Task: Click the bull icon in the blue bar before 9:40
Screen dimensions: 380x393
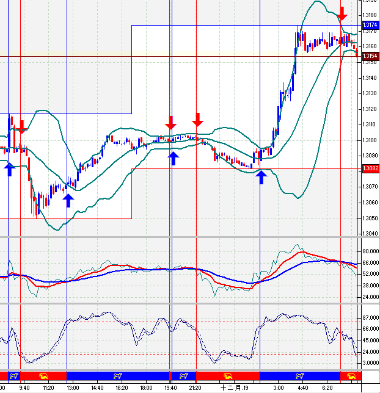Action: 14,376
